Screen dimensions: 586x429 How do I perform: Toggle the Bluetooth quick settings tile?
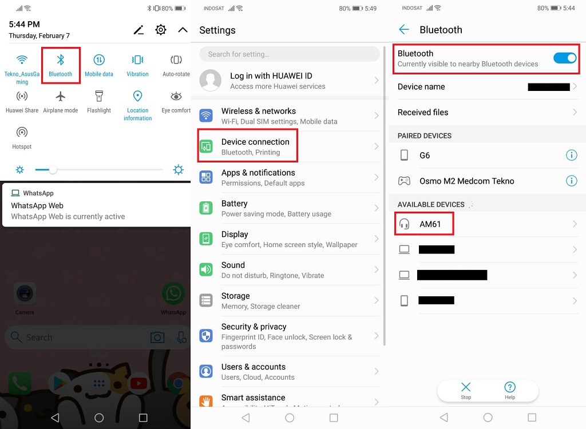pos(61,65)
